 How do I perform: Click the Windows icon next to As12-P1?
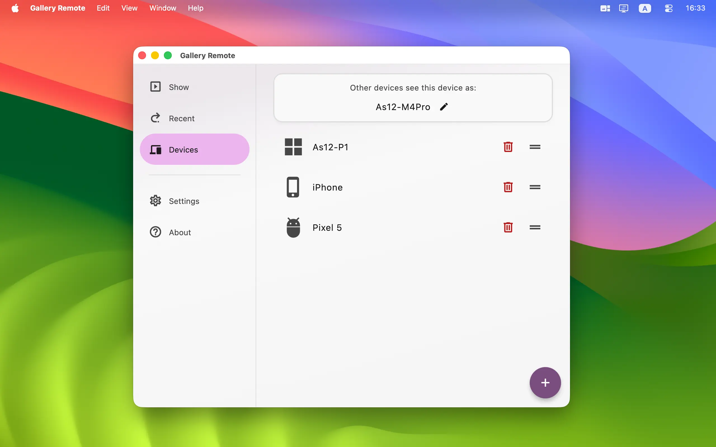(x=293, y=147)
